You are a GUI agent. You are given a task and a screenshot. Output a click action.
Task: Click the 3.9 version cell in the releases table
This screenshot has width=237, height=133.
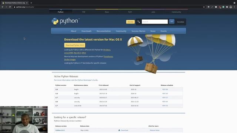point(57,89)
